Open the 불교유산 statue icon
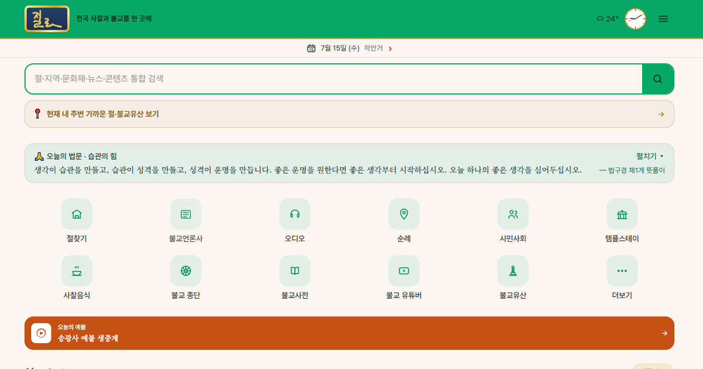 click(x=513, y=271)
